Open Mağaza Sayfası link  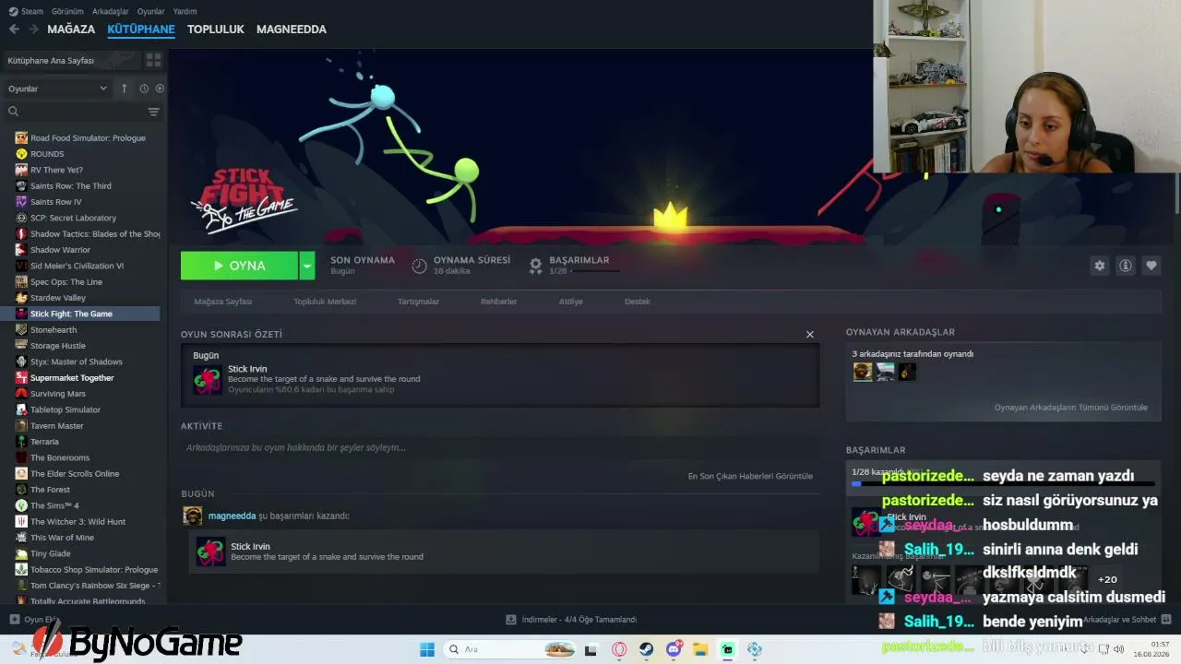pos(222,302)
